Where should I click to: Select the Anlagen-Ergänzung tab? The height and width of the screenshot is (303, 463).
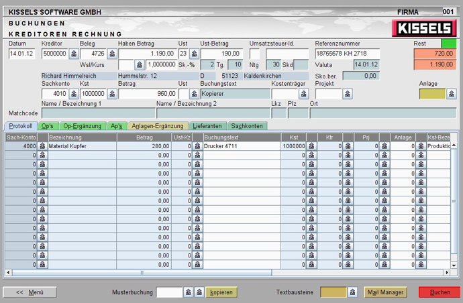click(158, 126)
